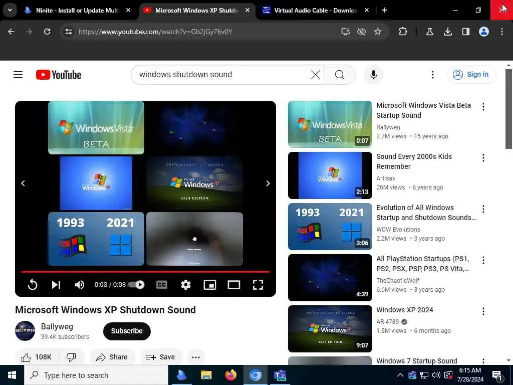Search by voice with microphone

coord(373,75)
